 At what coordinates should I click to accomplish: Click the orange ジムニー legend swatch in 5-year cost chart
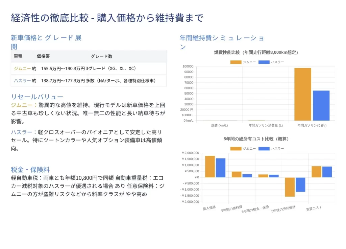236,149
